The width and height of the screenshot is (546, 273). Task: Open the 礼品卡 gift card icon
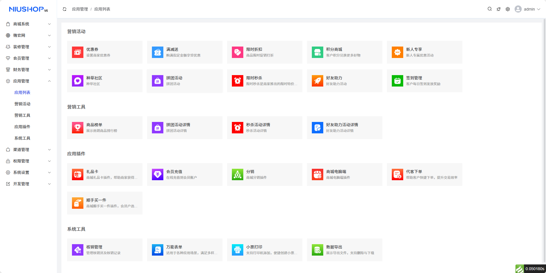point(78,174)
